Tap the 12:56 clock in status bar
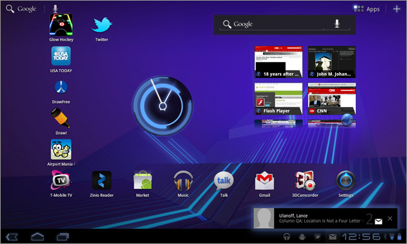407x244 pixels. pos(361,236)
